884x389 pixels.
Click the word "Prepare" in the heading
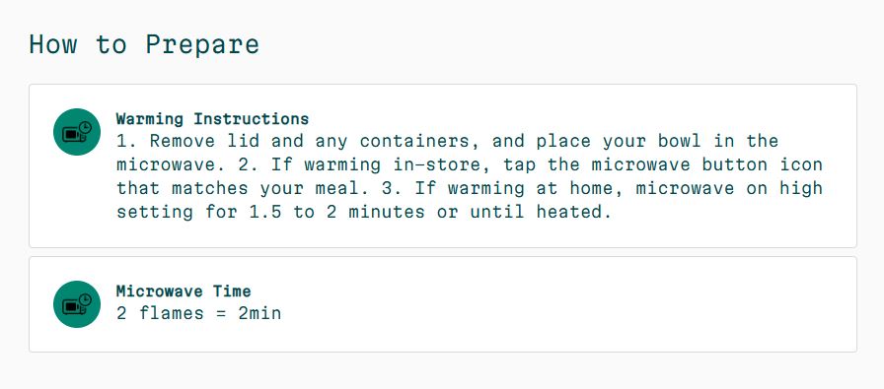(x=202, y=44)
